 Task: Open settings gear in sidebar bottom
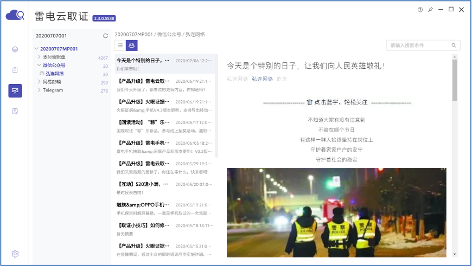15,254
